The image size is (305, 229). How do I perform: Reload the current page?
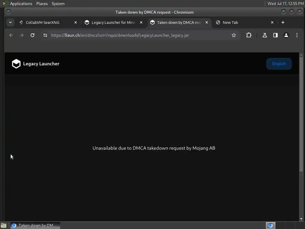tap(32, 35)
